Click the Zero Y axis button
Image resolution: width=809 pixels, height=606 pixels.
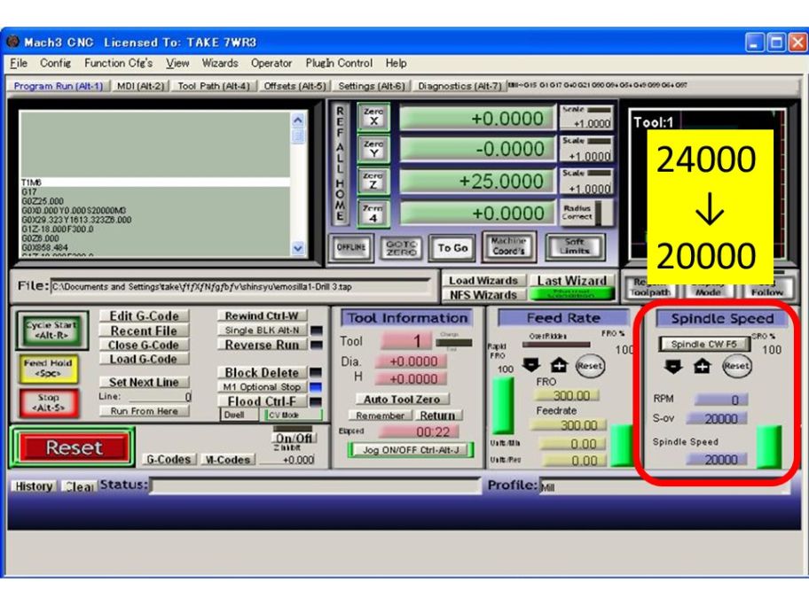pos(373,149)
